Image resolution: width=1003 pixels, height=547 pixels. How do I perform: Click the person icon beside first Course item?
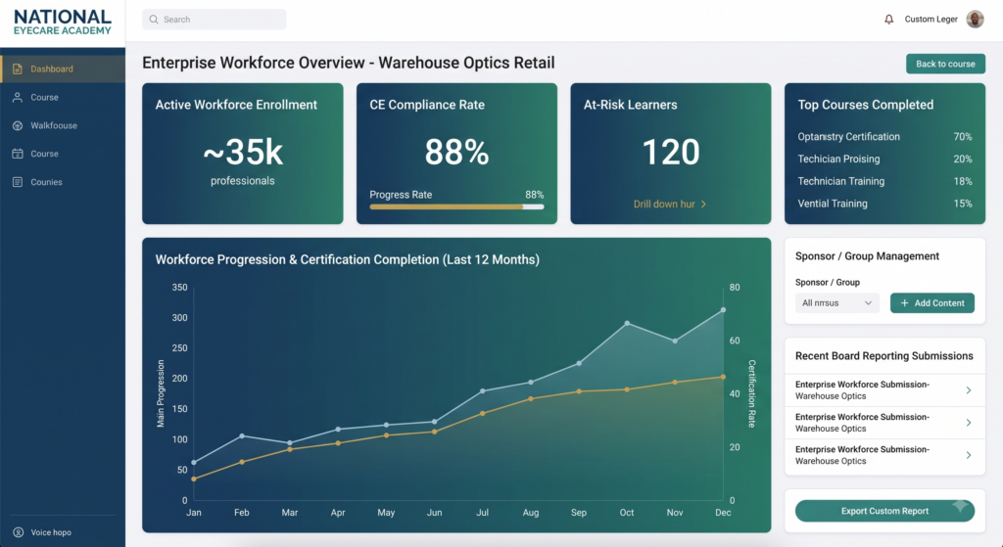(x=18, y=97)
